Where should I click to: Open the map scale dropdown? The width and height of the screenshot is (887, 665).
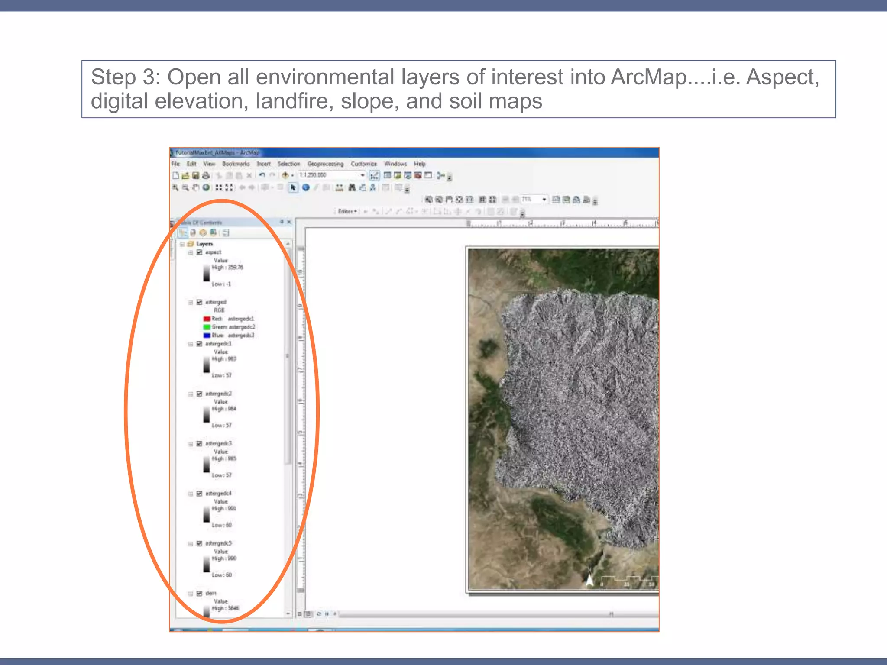pos(363,175)
